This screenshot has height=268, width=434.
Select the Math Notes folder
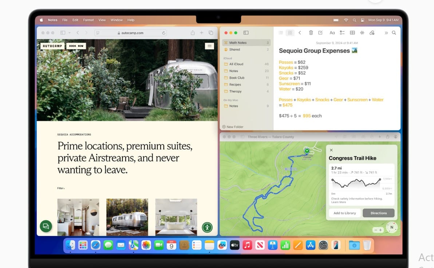[x=246, y=43]
